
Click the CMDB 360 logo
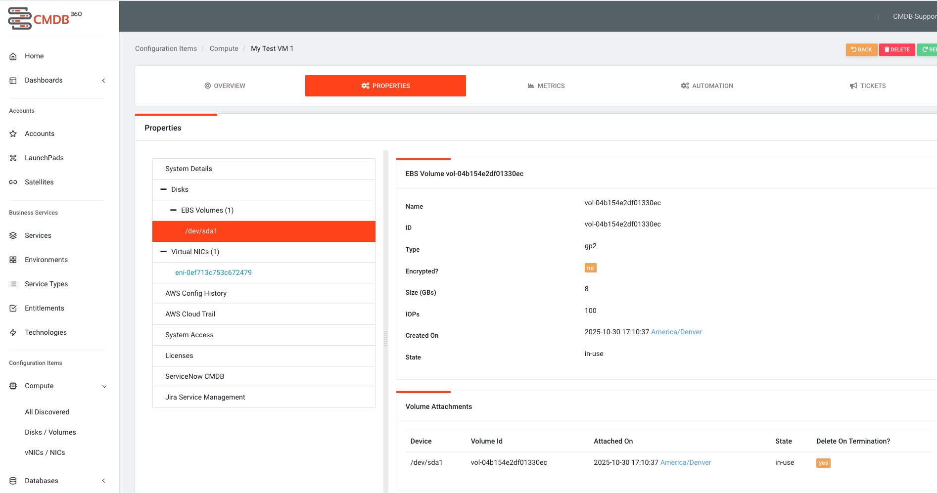(45, 18)
